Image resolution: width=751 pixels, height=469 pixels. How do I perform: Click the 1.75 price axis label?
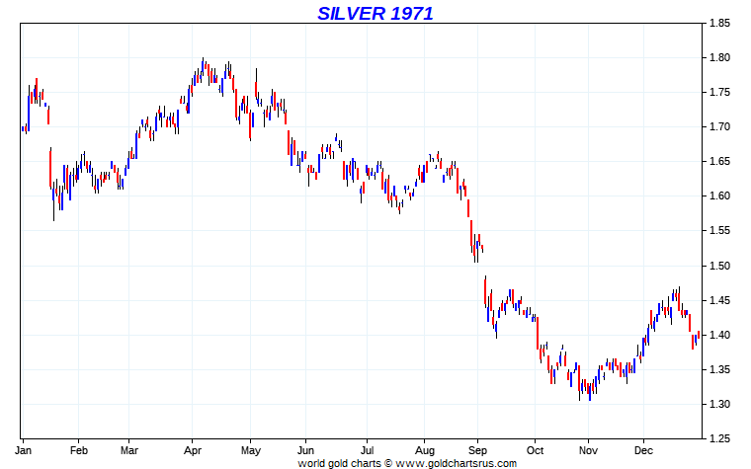(719, 93)
